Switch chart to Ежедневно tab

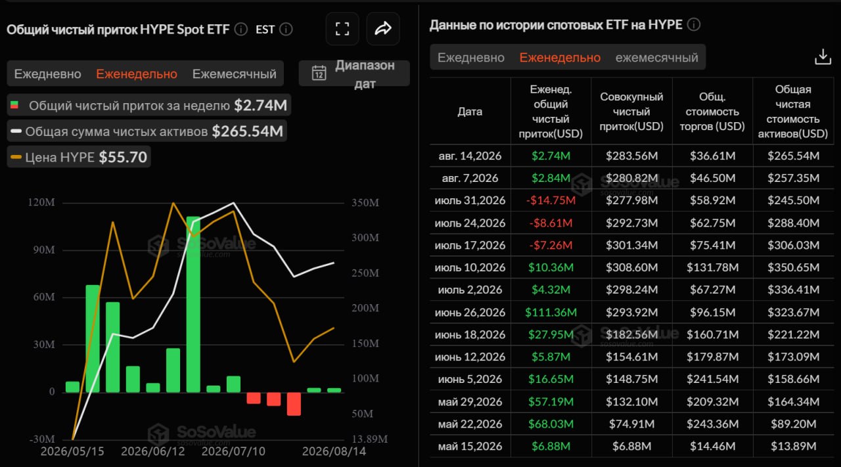[x=48, y=74]
